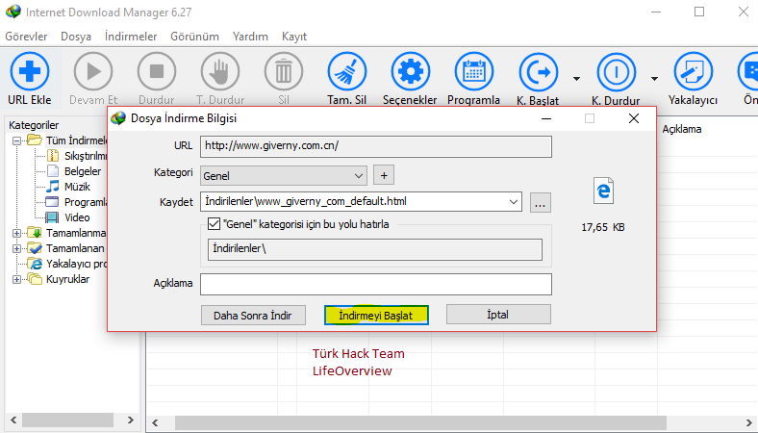This screenshot has width=758, height=433.
Task: Click the Durdur stop icon
Action: 157,71
